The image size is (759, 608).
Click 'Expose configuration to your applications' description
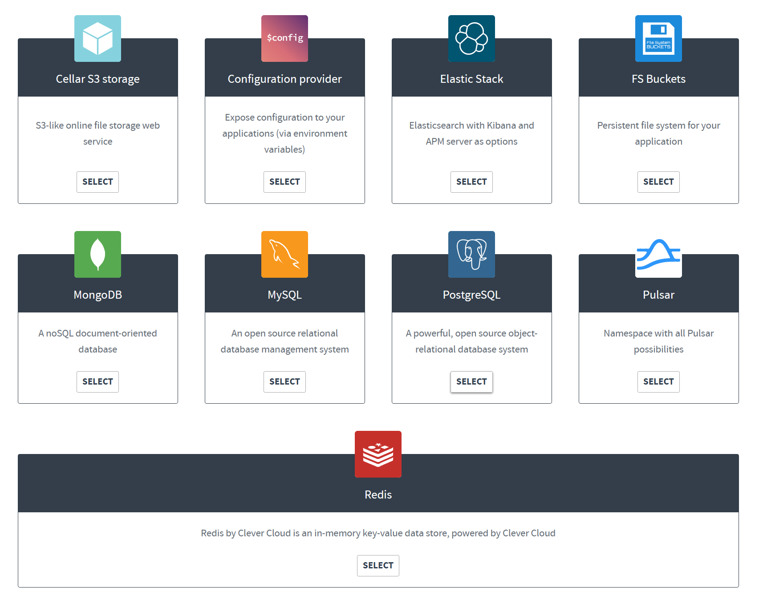[284, 134]
